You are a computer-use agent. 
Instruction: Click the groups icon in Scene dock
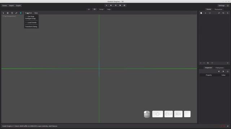coord(223,13)
